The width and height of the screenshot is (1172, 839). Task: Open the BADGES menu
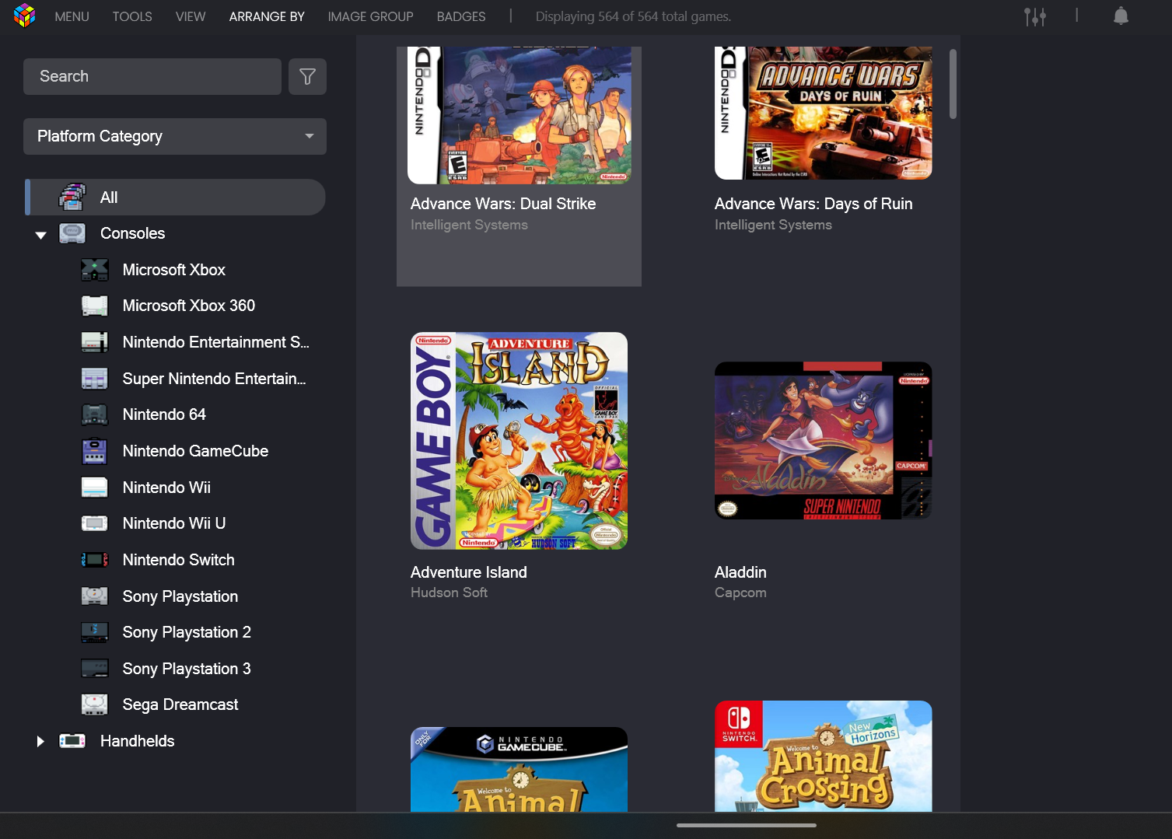[x=461, y=16]
